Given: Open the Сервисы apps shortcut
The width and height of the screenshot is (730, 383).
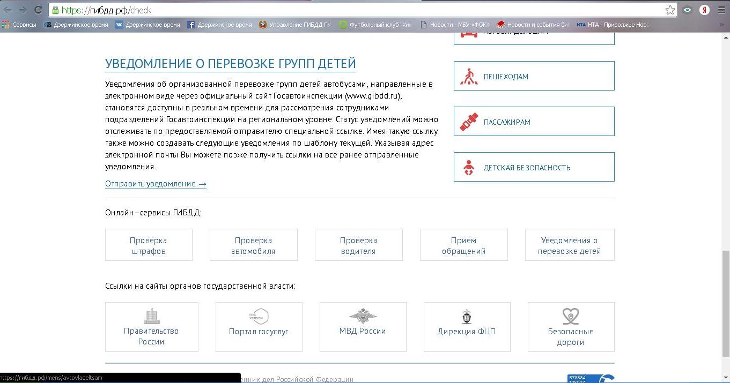Looking at the screenshot, I should click(x=19, y=25).
